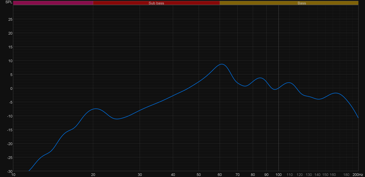Screen dimensions: 365x177
Task: Click the -20 label on SPL axis
Action: [10, 144]
